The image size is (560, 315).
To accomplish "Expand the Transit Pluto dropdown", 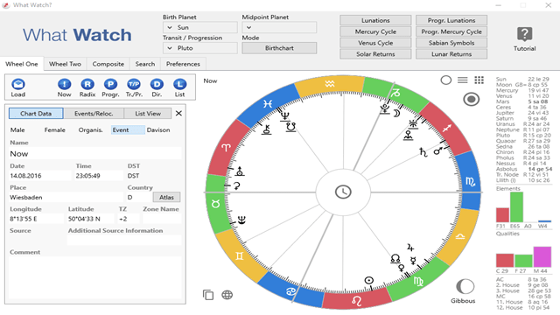I will click(200, 48).
